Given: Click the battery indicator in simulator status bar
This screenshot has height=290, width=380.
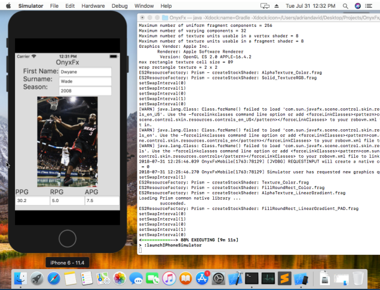Looking at the screenshot, I should [114, 56].
